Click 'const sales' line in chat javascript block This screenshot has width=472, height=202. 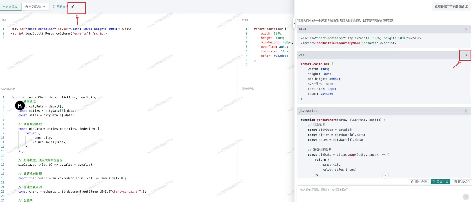(336, 140)
